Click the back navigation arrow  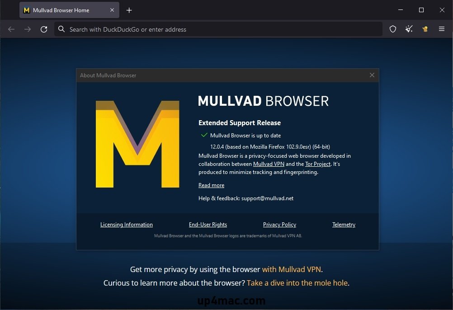click(11, 29)
